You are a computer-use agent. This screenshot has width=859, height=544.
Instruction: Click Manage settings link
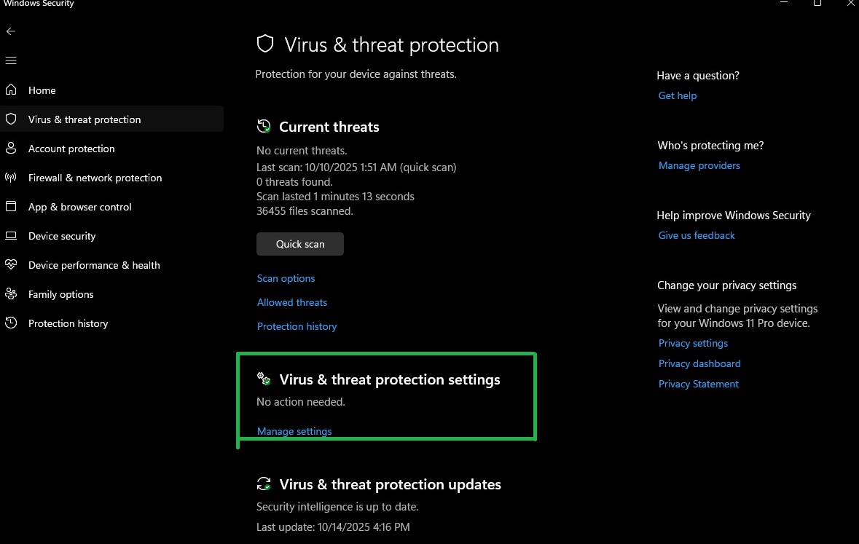tap(294, 431)
